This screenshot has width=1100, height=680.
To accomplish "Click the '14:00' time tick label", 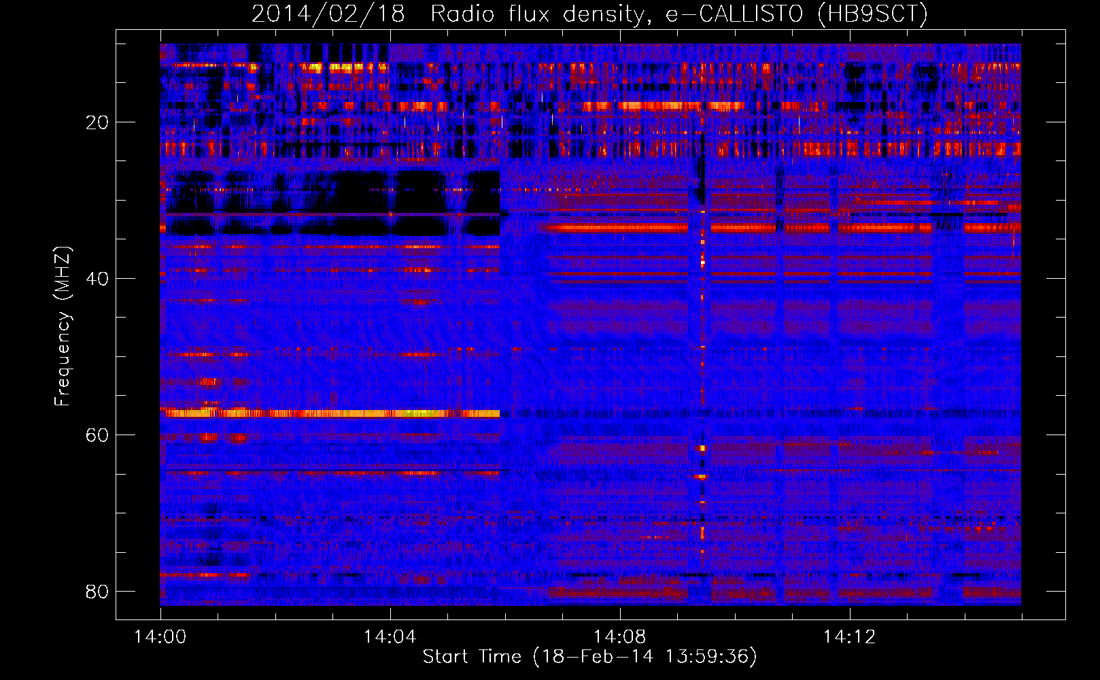I will 160,637.
